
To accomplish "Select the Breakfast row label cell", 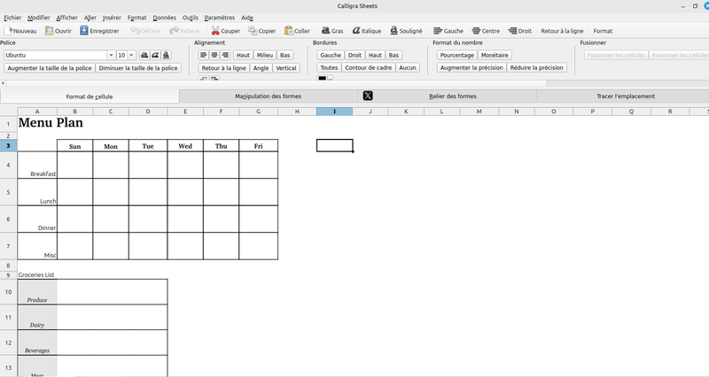I will pyautogui.click(x=37, y=165).
